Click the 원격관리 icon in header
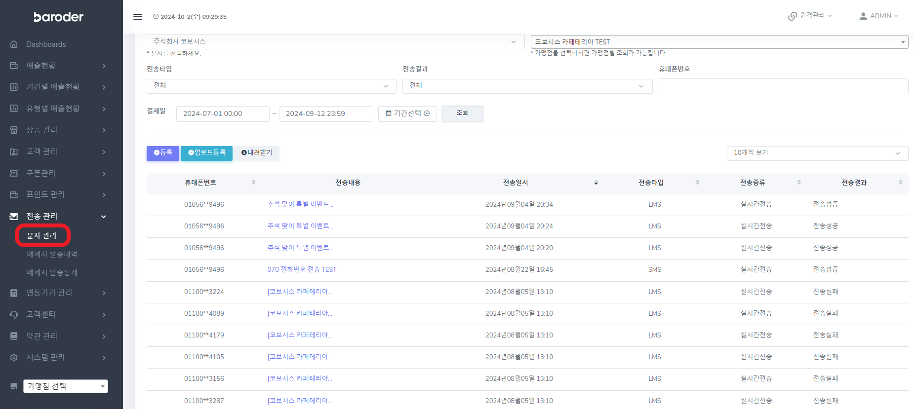 pyautogui.click(x=792, y=16)
